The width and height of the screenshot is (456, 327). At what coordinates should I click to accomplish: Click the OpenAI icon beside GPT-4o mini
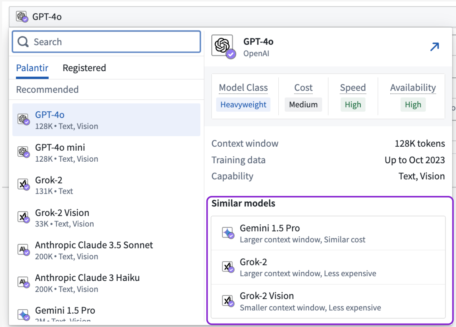coord(23,152)
